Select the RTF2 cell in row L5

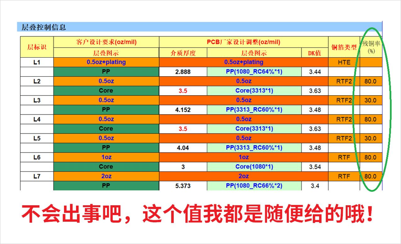coord(344,138)
